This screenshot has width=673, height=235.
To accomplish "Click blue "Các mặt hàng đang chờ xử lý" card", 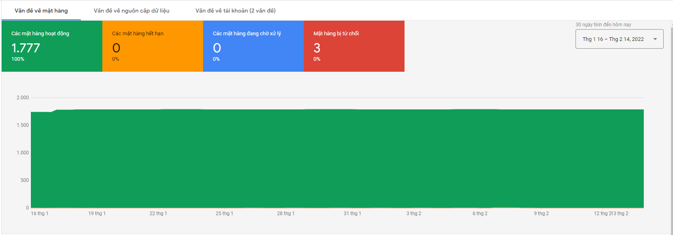I will [x=253, y=46].
